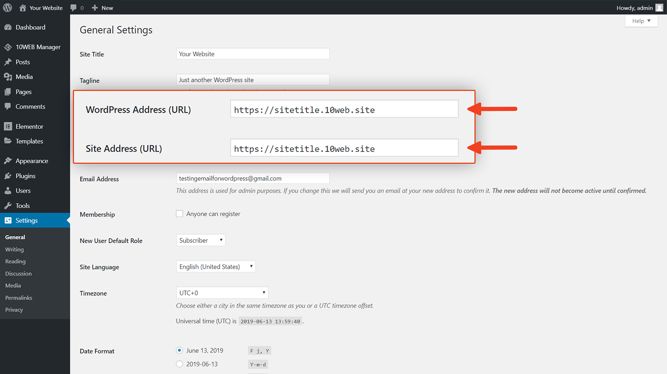Click the comments bubble icon in admin bar
This screenshot has width=667, height=374.
tap(73, 8)
